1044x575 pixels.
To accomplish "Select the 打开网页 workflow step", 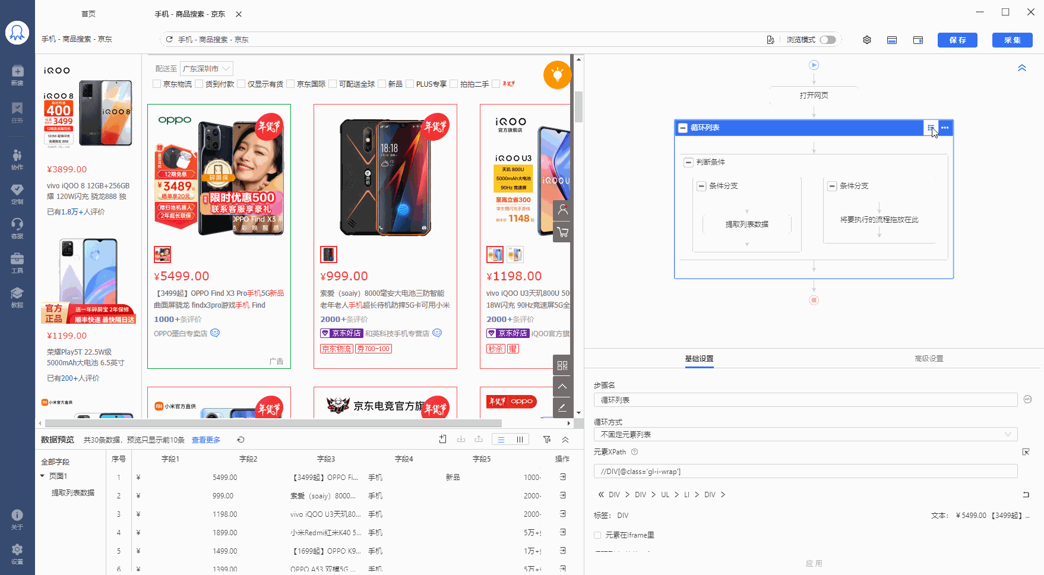I will 814,95.
